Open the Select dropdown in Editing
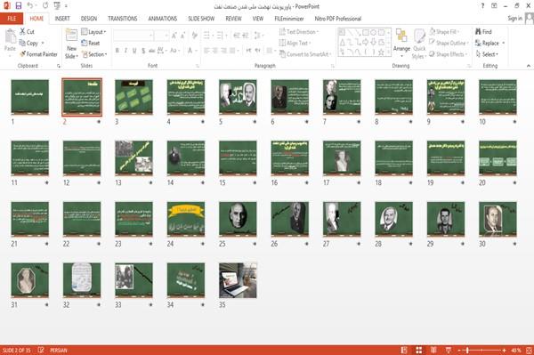Image resolution: width=534 pixels, height=355 pixels. pyautogui.click(x=487, y=54)
